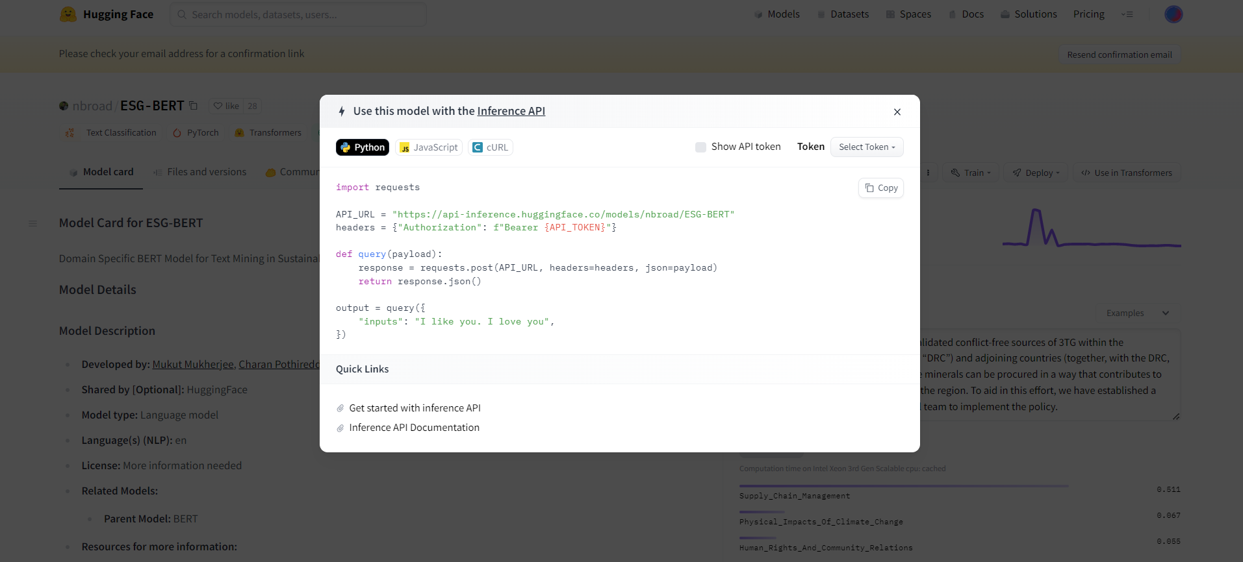Click the 'Model Card for ESG-BERT' heading
The image size is (1243, 562).
tap(131, 223)
